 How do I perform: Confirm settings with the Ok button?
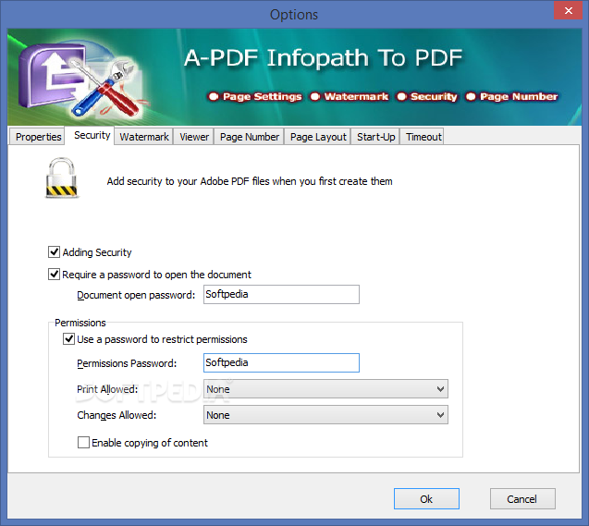click(x=426, y=498)
